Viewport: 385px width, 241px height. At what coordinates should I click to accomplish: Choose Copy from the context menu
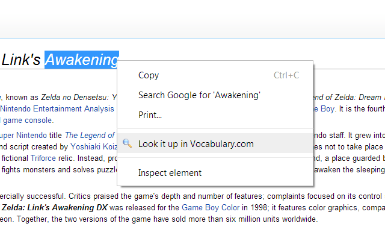pyautogui.click(x=215, y=75)
